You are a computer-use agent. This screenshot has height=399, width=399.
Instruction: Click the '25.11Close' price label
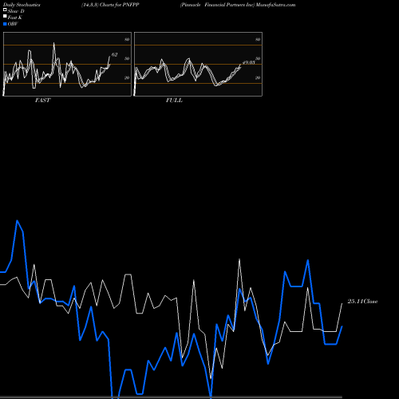362,302
